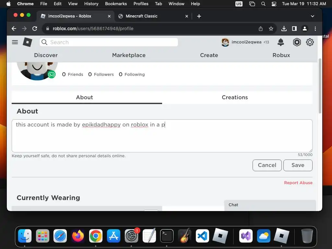Image resolution: width=332 pixels, height=249 pixels.
Task: Open System Settings from the Dock
Action: pyautogui.click(x=131, y=236)
